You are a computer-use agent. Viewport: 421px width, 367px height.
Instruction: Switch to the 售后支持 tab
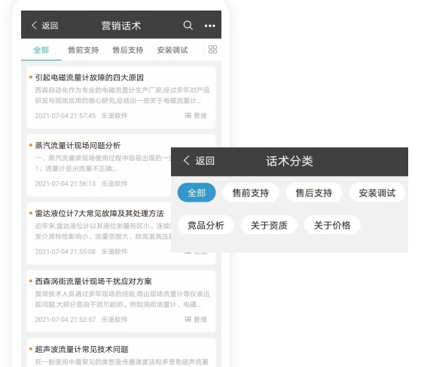[128, 50]
